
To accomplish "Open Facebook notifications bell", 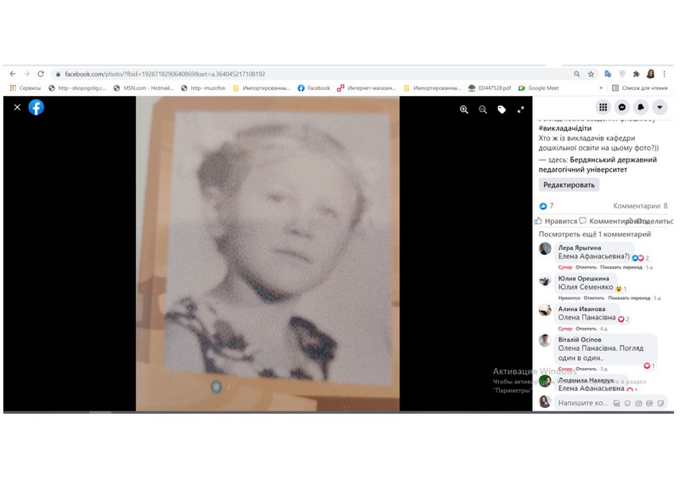I will (641, 107).
